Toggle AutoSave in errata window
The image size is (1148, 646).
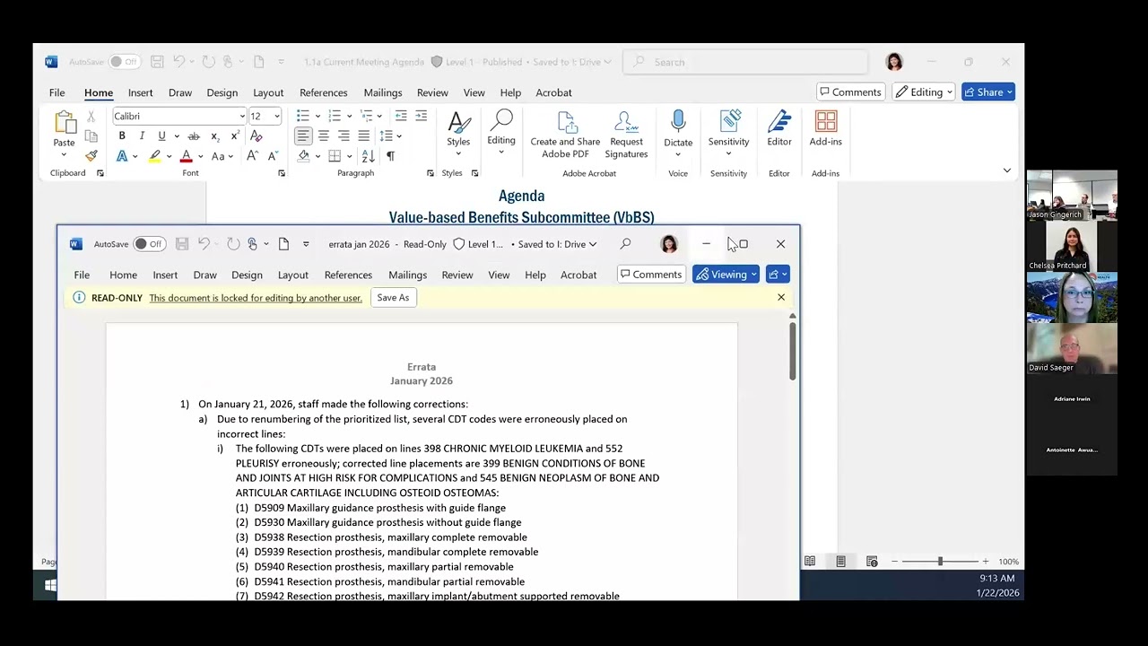[x=149, y=244]
